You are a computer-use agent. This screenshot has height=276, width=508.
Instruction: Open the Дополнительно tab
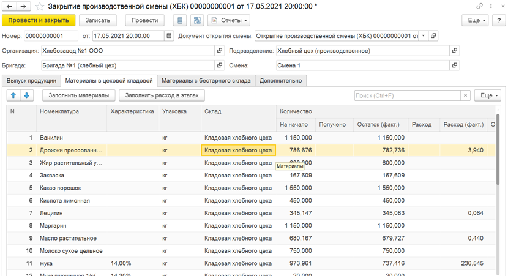coord(280,81)
